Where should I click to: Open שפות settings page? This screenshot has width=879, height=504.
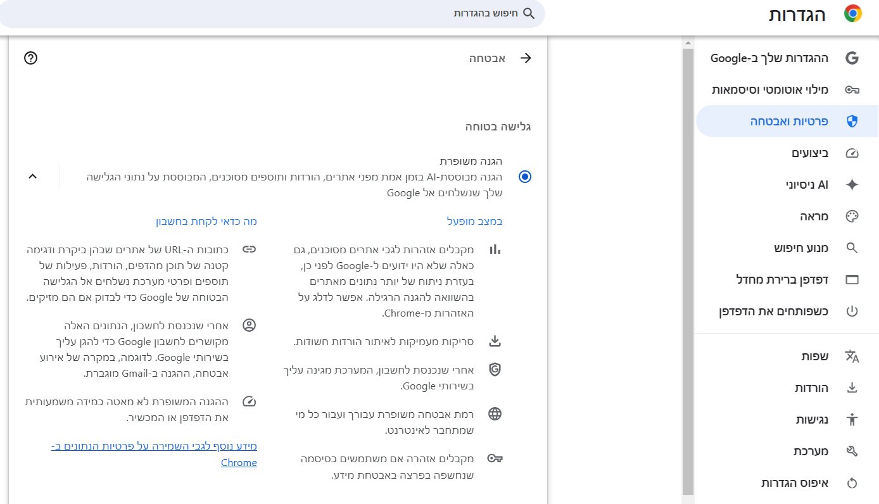point(787,356)
